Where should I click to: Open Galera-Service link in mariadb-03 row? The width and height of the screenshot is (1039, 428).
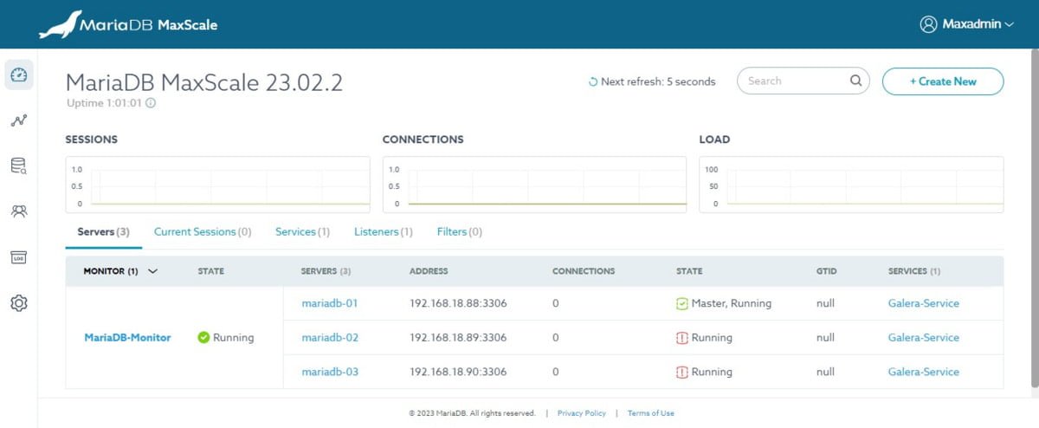coord(924,372)
